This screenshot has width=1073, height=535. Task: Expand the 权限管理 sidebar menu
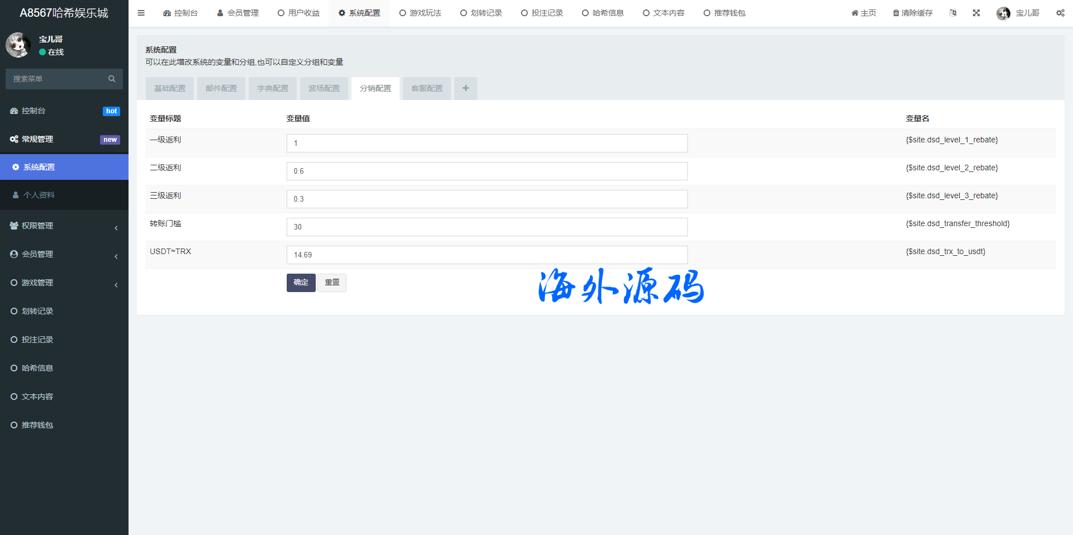[64, 226]
